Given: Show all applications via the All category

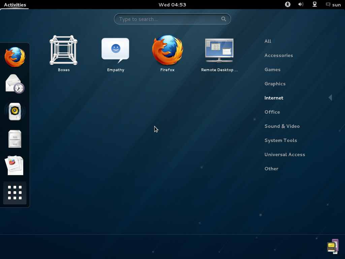Looking at the screenshot, I should point(268,41).
